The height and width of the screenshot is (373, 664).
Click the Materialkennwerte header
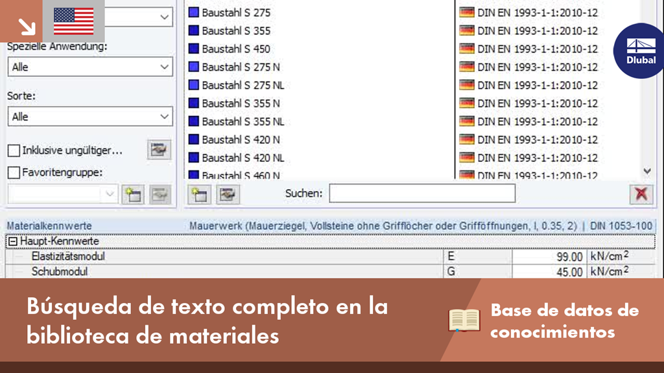click(x=49, y=226)
